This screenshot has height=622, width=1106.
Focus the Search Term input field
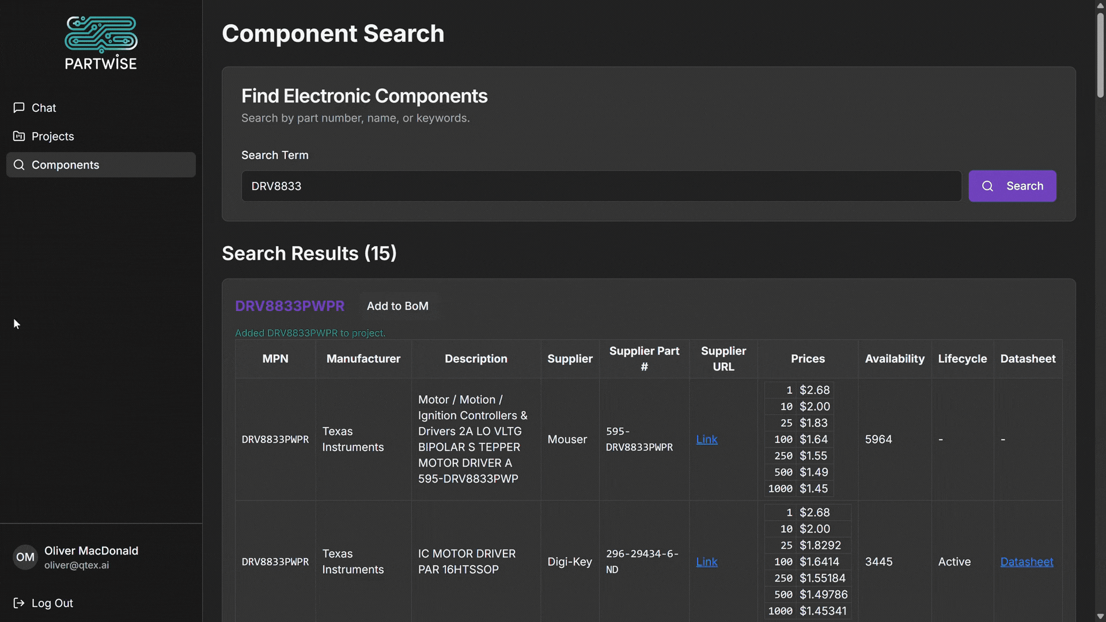601,186
